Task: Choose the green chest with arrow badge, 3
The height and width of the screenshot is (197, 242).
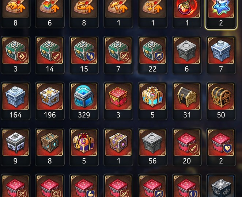Action: point(15,55)
